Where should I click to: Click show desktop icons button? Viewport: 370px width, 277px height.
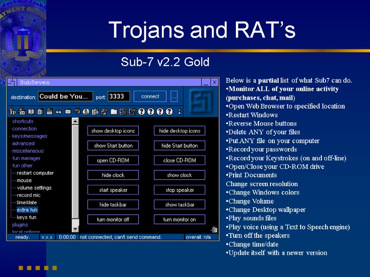(x=113, y=131)
